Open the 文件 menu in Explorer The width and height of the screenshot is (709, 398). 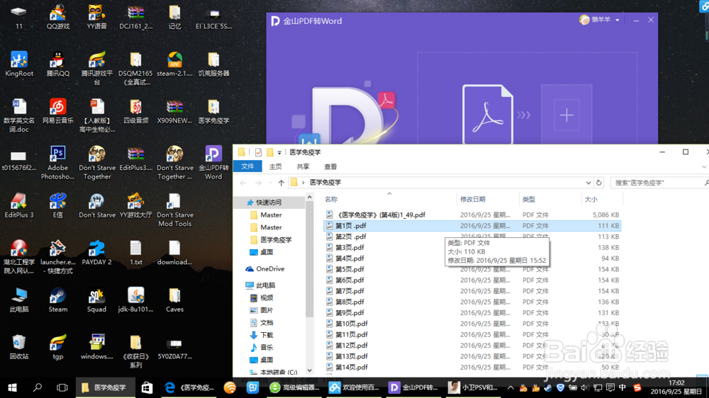pyautogui.click(x=247, y=166)
